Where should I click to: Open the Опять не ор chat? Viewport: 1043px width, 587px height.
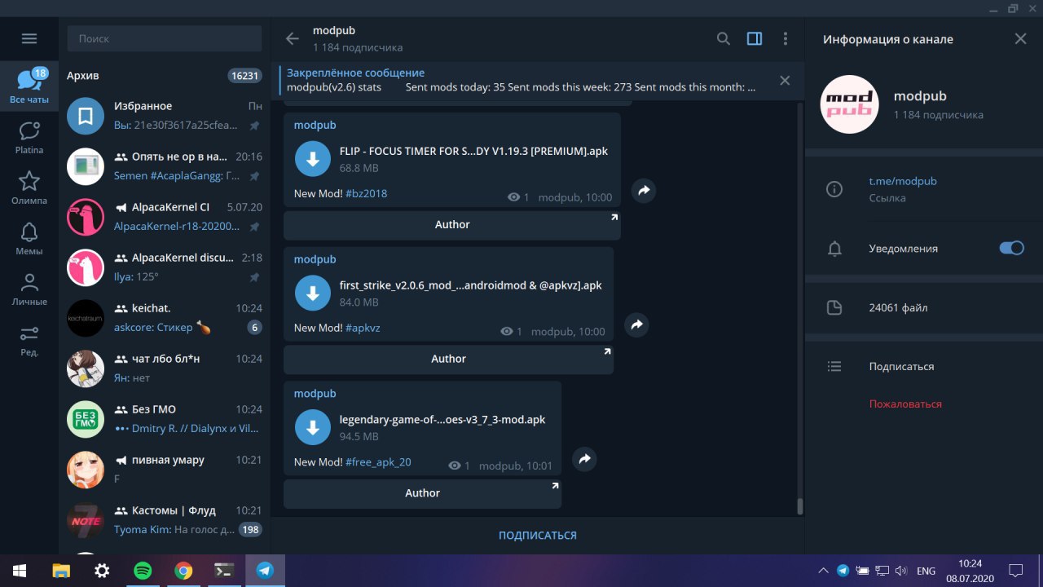coord(165,166)
